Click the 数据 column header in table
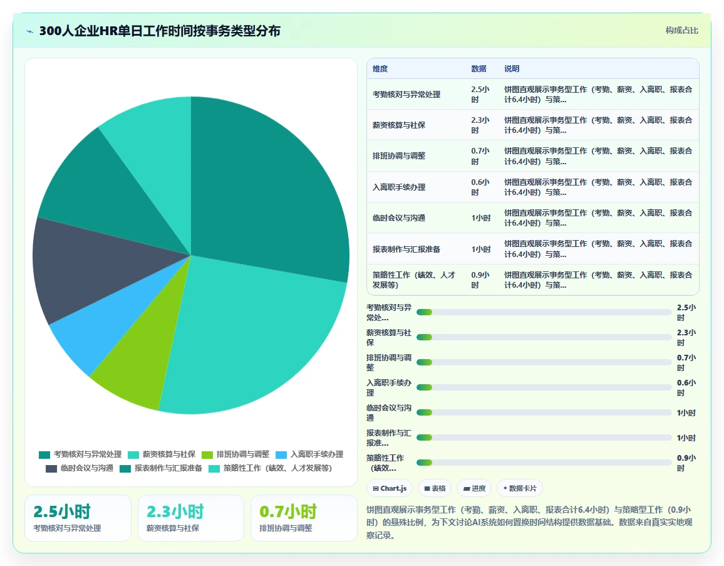Viewport: 724px width, 566px height. tap(478, 69)
